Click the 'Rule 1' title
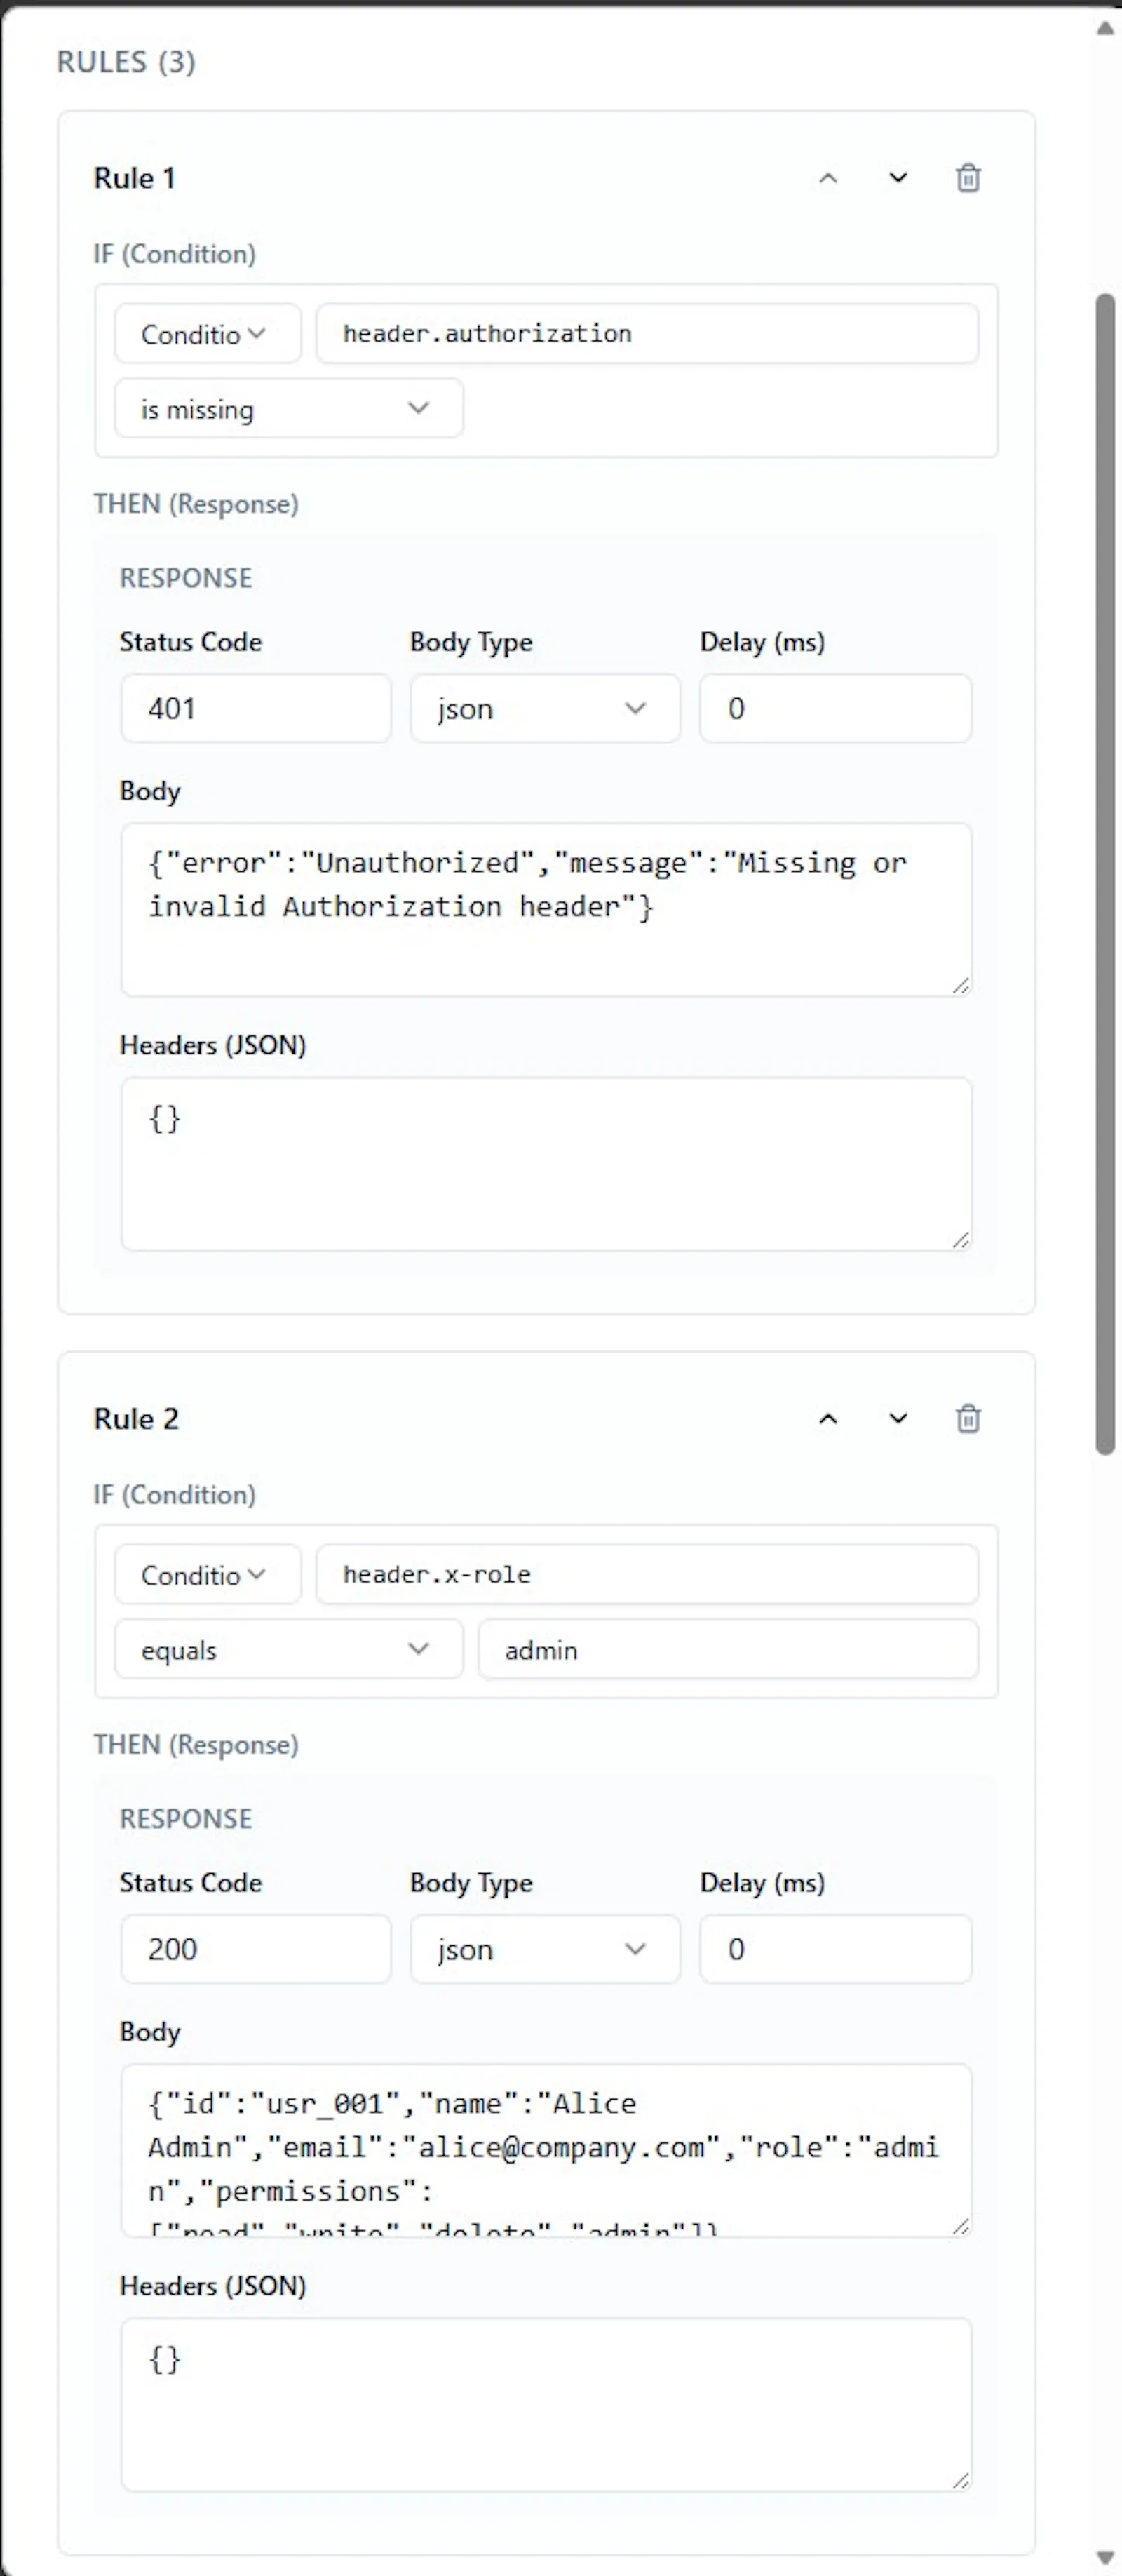 click(135, 179)
